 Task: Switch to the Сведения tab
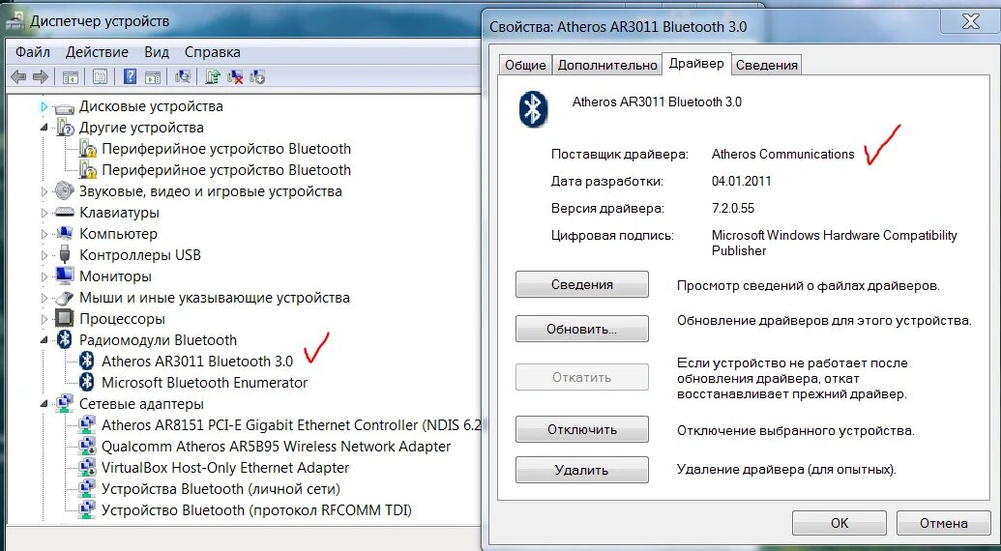[x=767, y=65]
